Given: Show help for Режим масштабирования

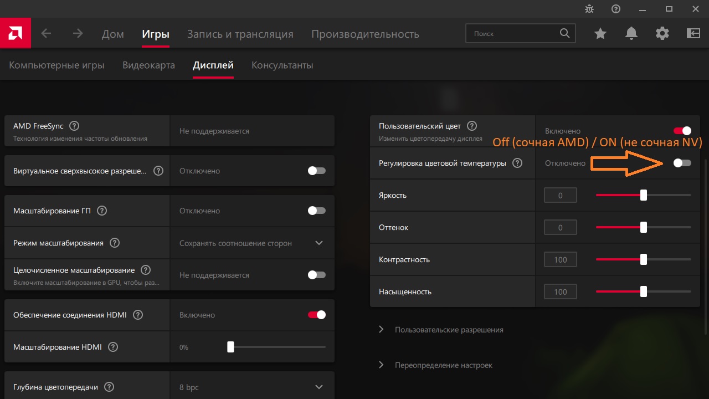Looking at the screenshot, I should [115, 243].
